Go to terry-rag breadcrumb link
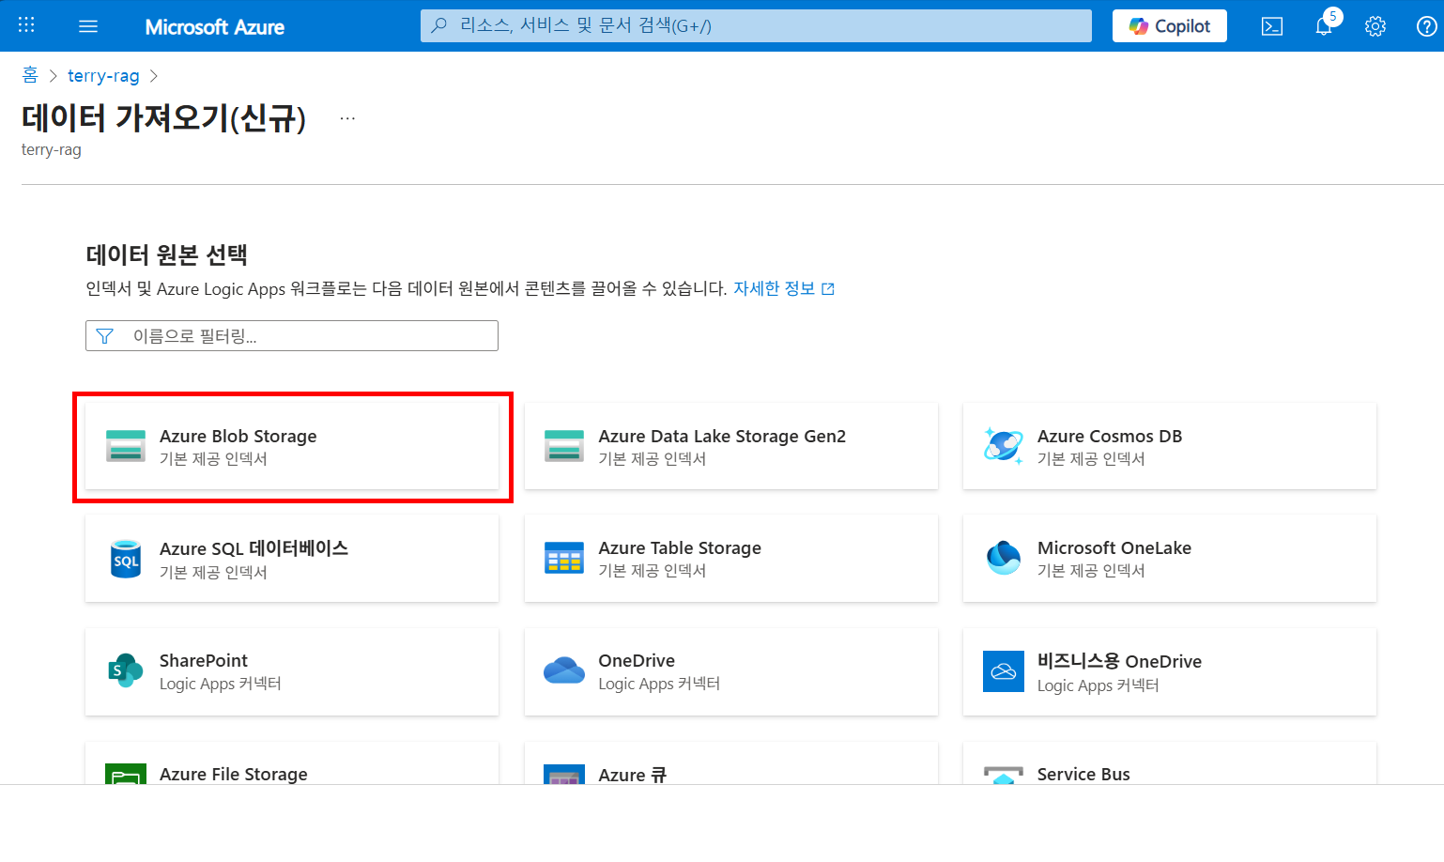1444x862 pixels. pyautogui.click(x=103, y=76)
